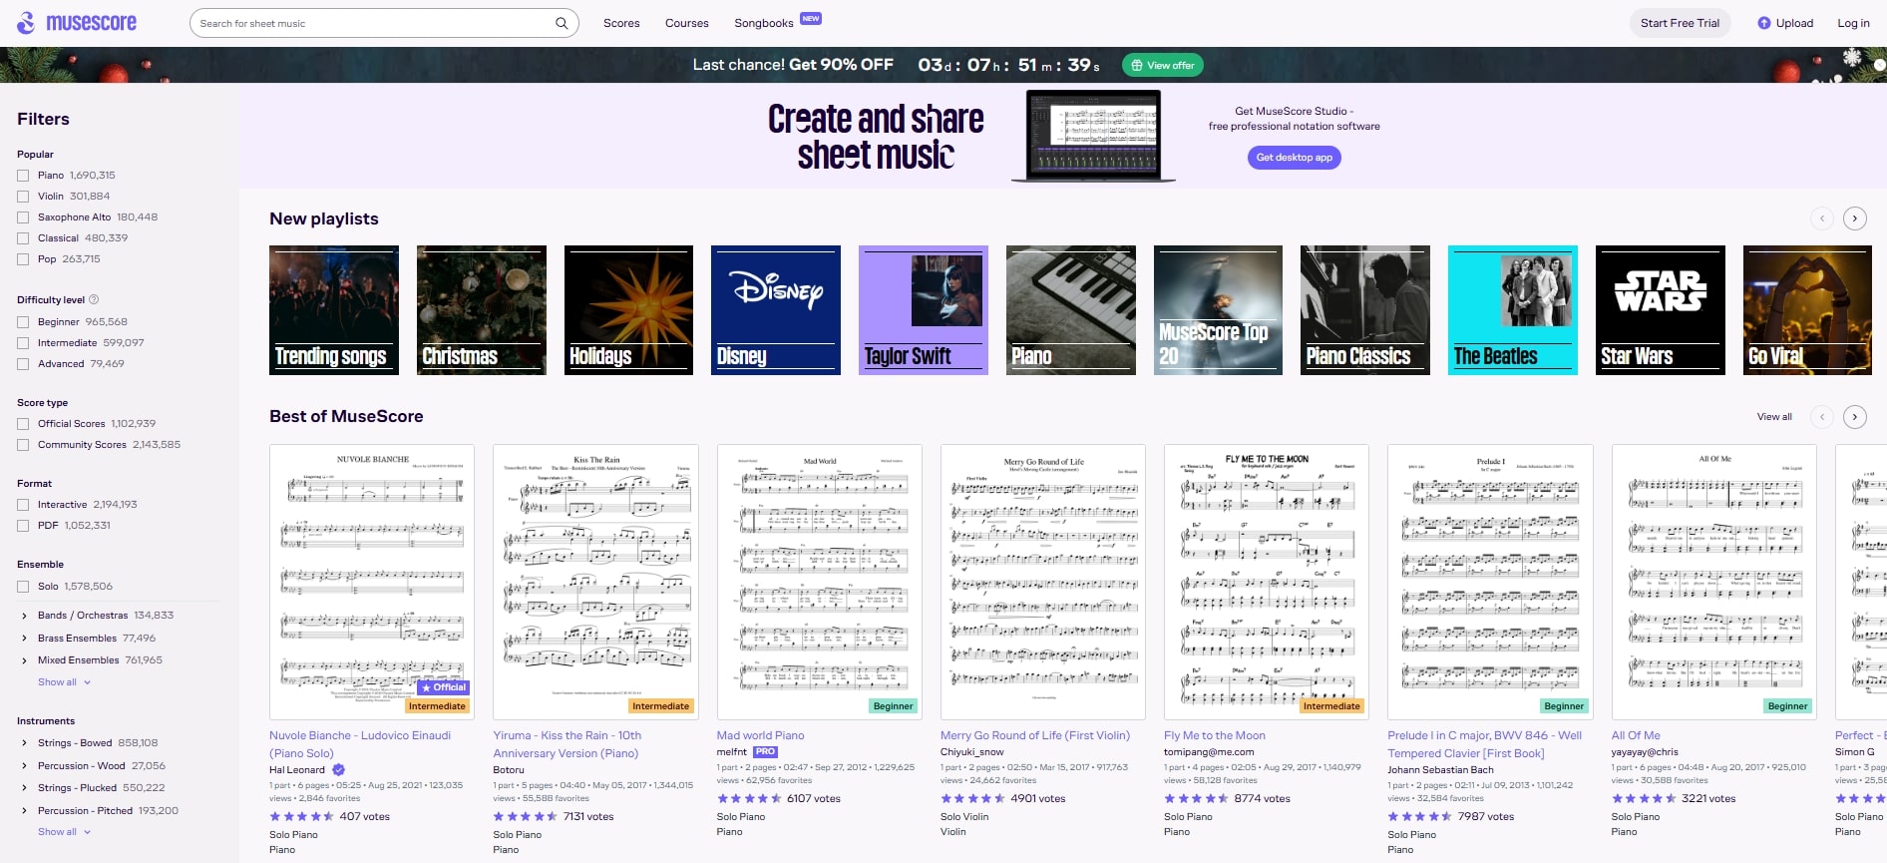Select the Pop filter checkbox
This screenshot has height=863, width=1887.
pyautogui.click(x=23, y=259)
